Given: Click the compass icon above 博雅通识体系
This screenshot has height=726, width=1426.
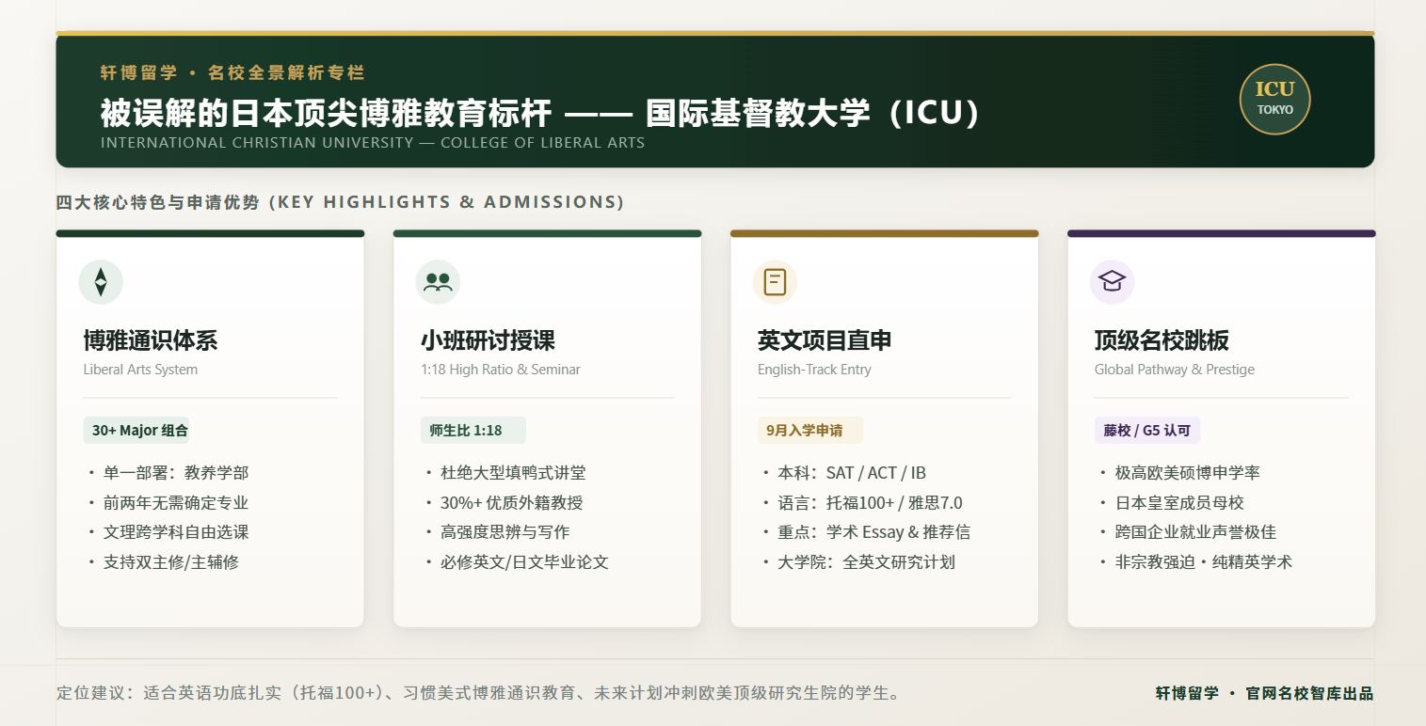Looking at the screenshot, I should (x=101, y=282).
